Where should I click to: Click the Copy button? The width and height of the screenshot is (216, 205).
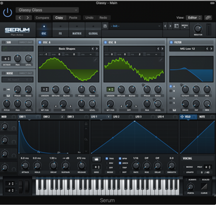click(59, 18)
